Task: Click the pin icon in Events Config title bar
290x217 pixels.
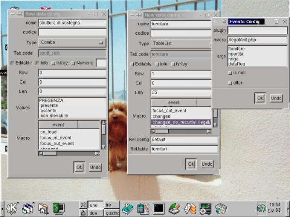Action: point(224,22)
